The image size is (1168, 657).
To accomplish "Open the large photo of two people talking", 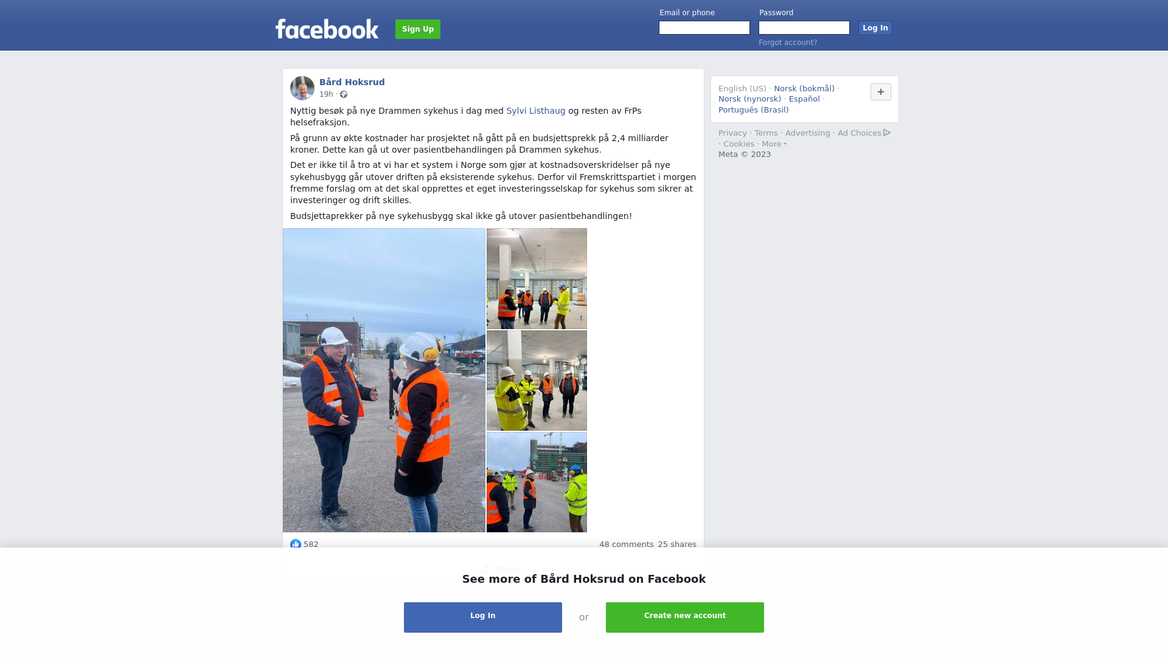I will coord(384,380).
